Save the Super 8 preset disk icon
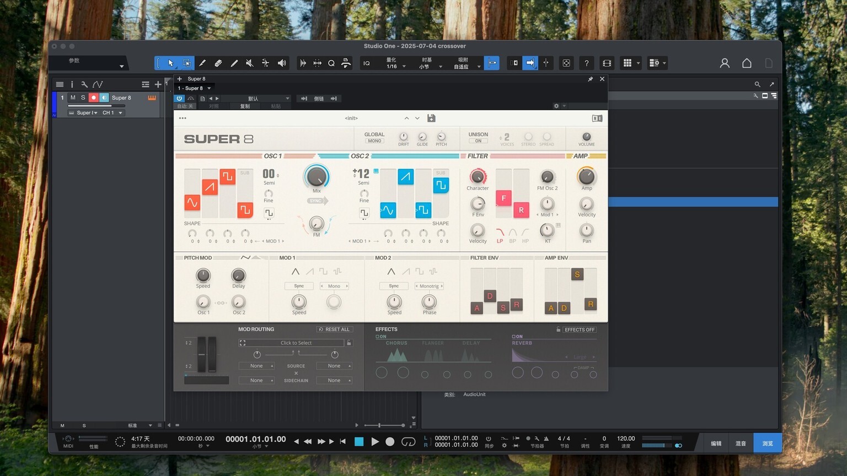Image resolution: width=847 pixels, height=476 pixels. tap(431, 118)
